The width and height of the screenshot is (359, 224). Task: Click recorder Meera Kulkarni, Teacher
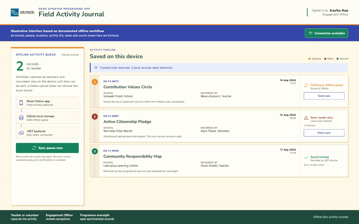[216, 97]
